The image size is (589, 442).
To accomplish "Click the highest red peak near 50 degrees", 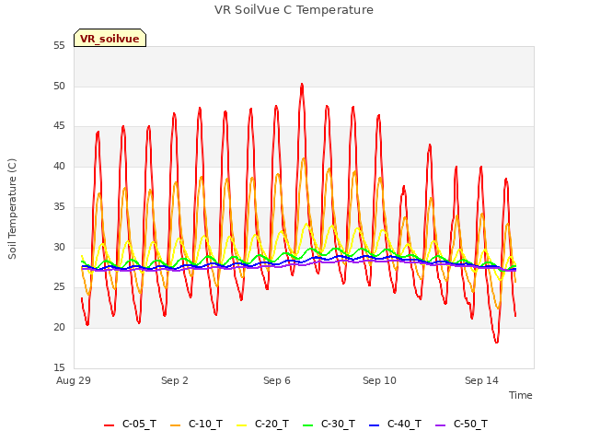I will pos(302,85).
